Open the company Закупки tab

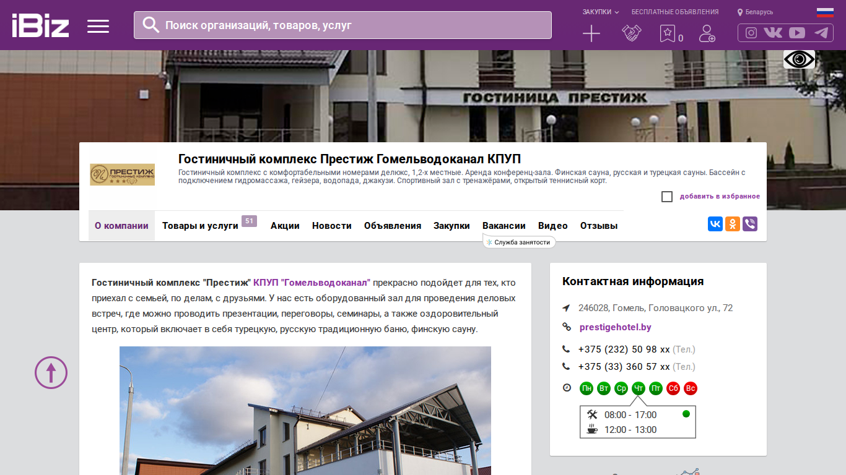coord(451,226)
